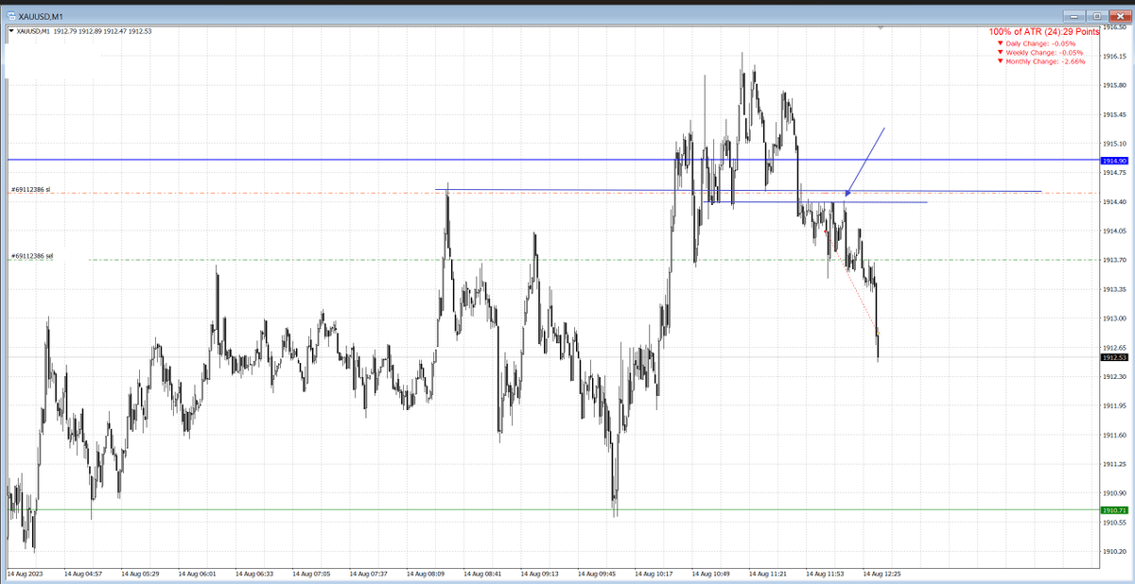Click the chart window icon in title bar
The width and height of the screenshot is (1135, 584).
pyautogui.click(x=11, y=16)
